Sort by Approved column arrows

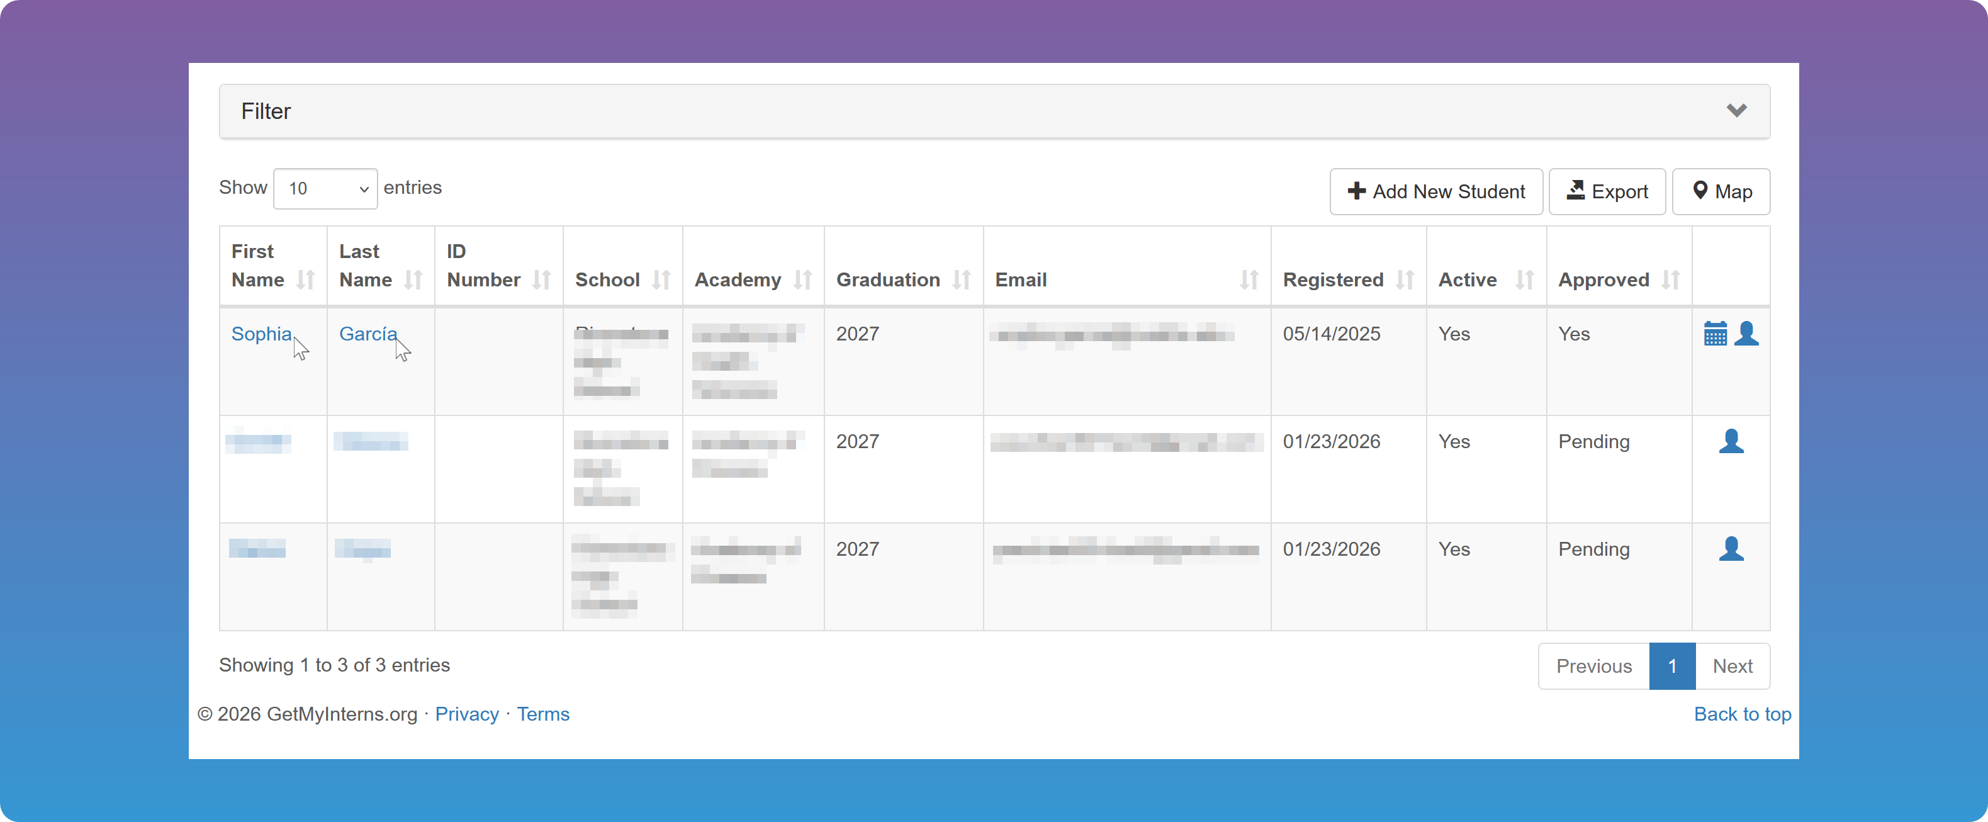1671,280
